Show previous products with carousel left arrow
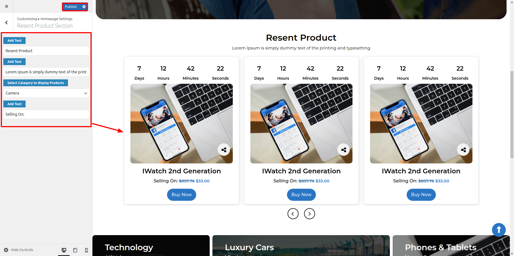 [x=293, y=214]
